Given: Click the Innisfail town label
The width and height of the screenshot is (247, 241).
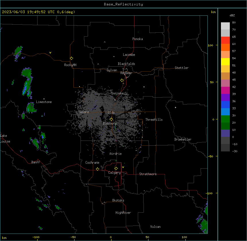Looking at the screenshot, I should 119,93.
